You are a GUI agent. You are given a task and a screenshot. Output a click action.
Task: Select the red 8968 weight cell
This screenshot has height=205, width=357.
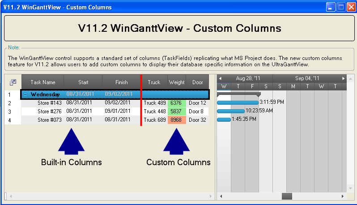pos(177,120)
